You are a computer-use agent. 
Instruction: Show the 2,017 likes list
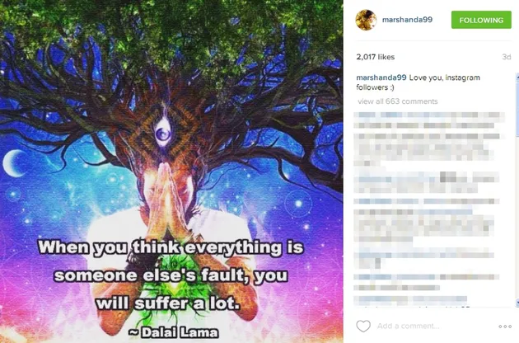(376, 57)
